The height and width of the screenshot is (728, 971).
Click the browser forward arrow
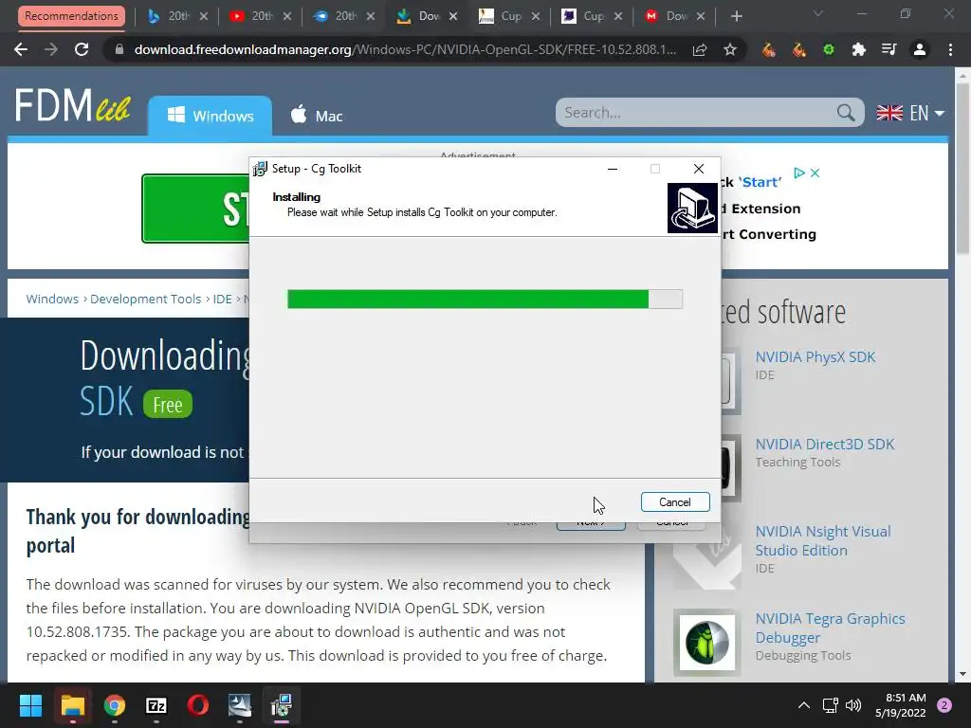[51, 49]
